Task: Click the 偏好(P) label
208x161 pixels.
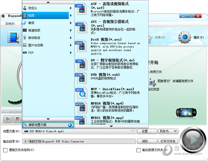Action: coord(199,37)
